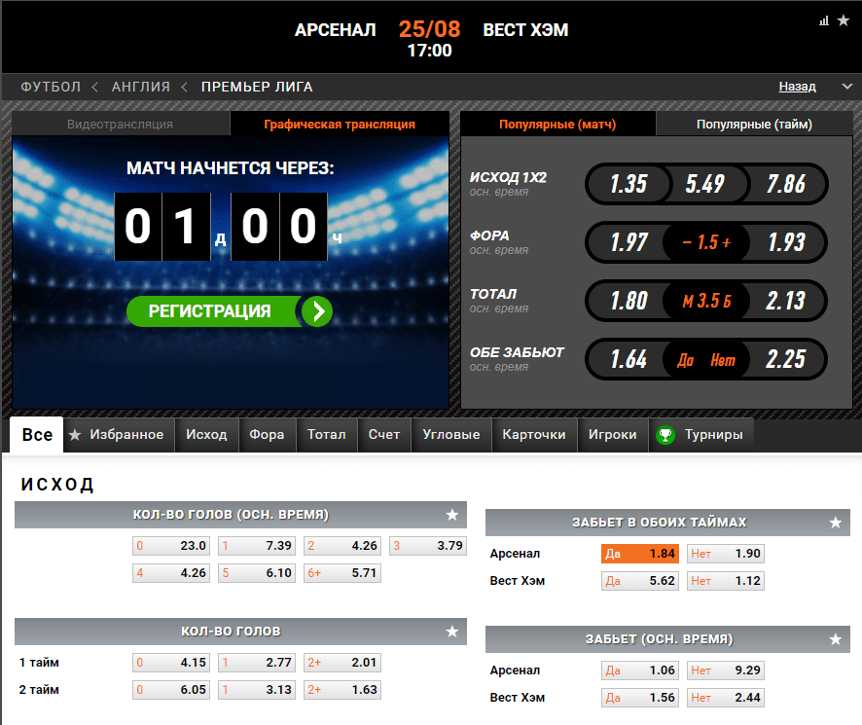The image size is (862, 725).
Task: Open the Угловые tab
Action: pyautogui.click(x=450, y=435)
